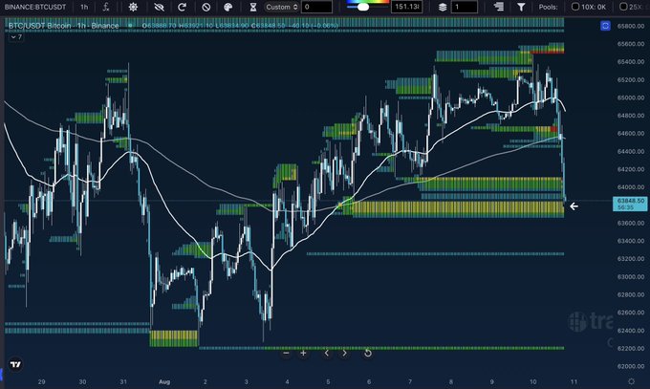
Task: Click the green status dot beside chart title
Action: [x=130, y=26]
